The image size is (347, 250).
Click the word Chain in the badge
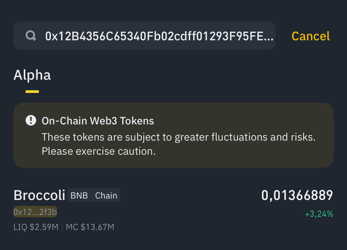(x=106, y=196)
